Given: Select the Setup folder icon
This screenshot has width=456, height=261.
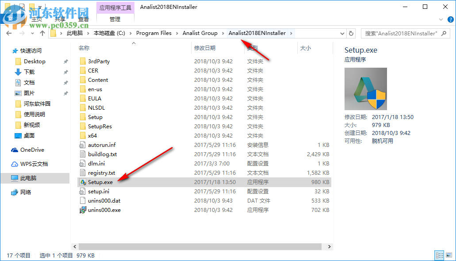Looking at the screenshot, I should [x=83, y=117].
